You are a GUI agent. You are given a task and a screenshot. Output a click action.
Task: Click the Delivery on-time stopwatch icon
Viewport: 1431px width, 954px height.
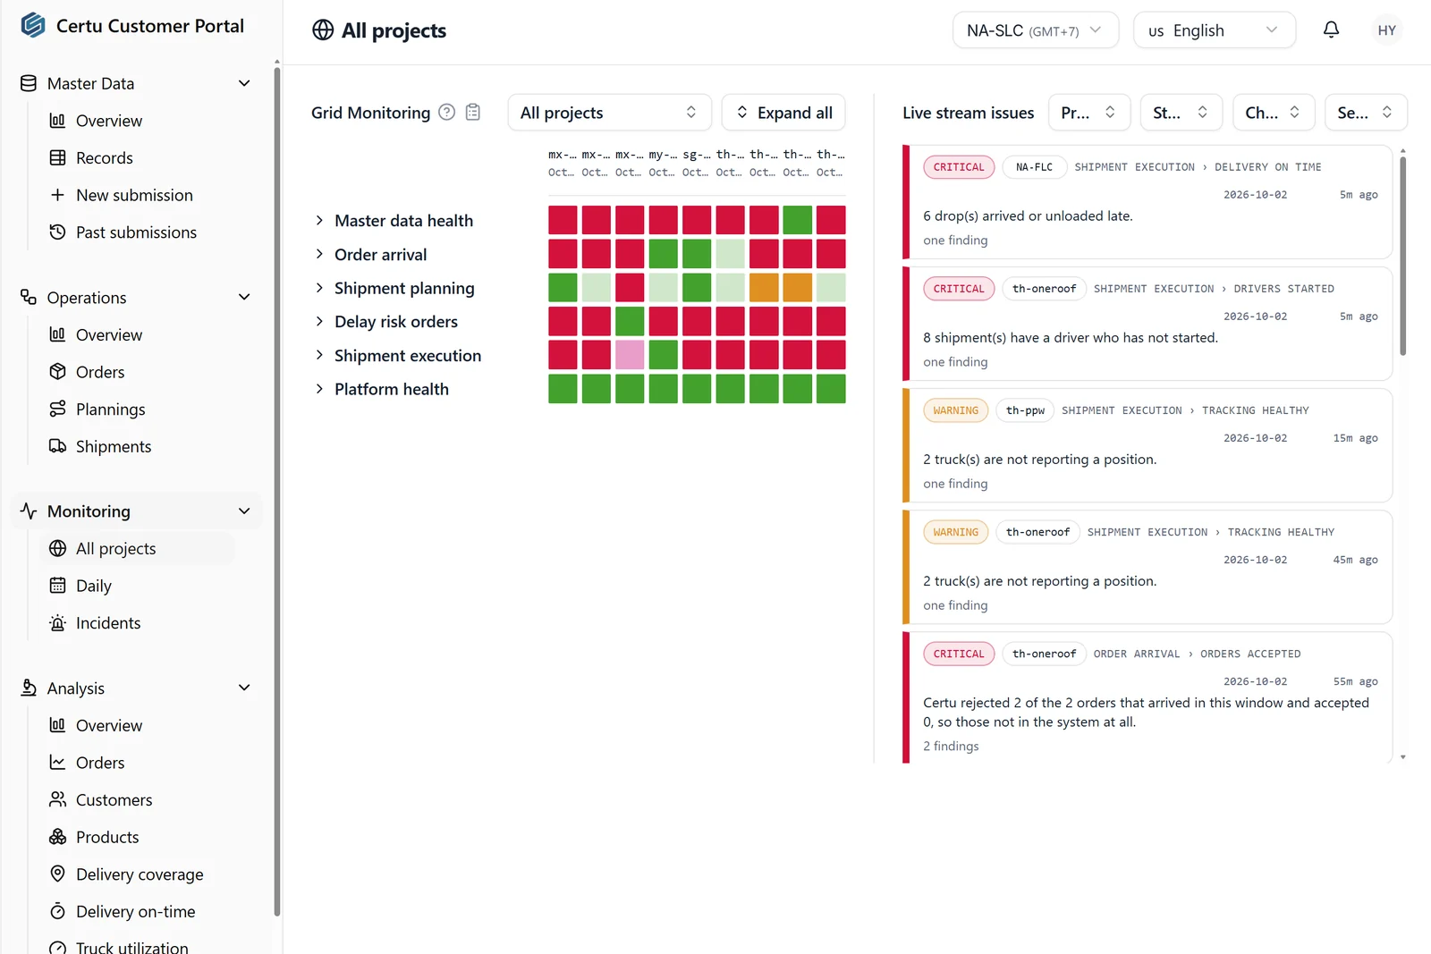click(x=57, y=911)
